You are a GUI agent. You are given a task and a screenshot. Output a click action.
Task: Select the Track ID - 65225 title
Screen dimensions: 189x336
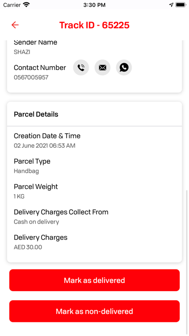[94, 25]
